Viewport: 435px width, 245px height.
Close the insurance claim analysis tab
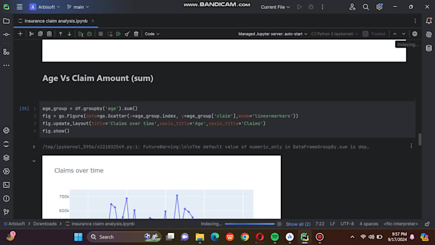(x=93, y=21)
